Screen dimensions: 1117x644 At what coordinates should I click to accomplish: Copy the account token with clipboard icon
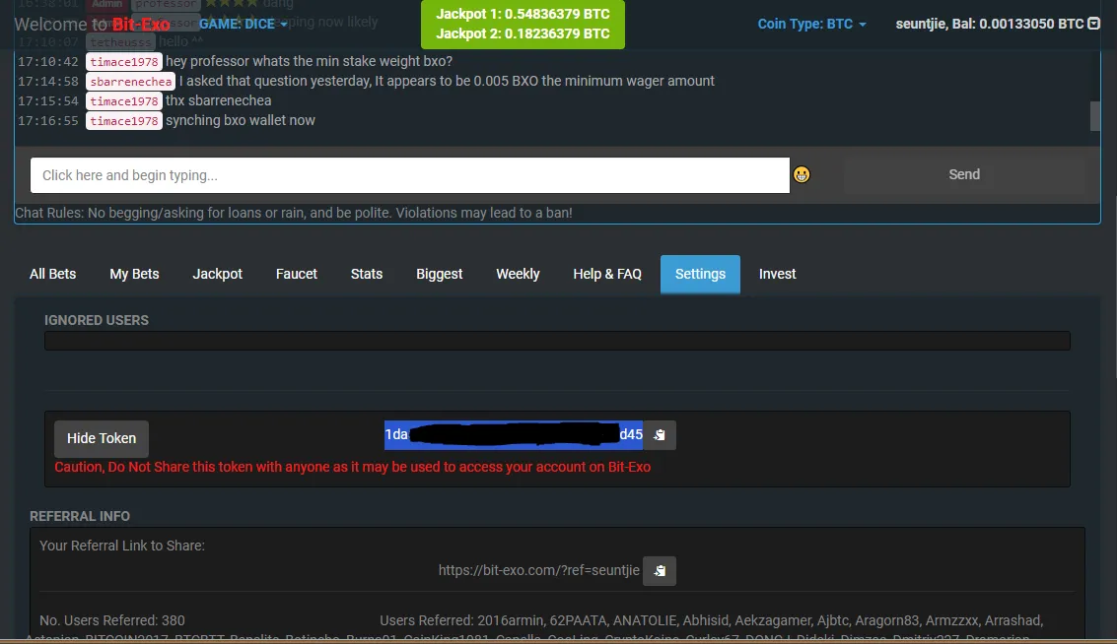[x=660, y=435]
